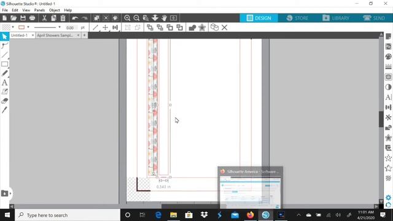393x221 pixels.
Task: Activate the Pan hand tool
Action: click(164, 18)
